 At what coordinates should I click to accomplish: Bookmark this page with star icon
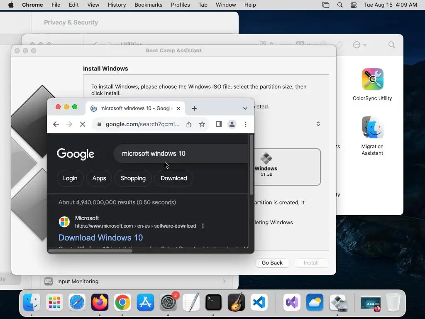point(202,124)
